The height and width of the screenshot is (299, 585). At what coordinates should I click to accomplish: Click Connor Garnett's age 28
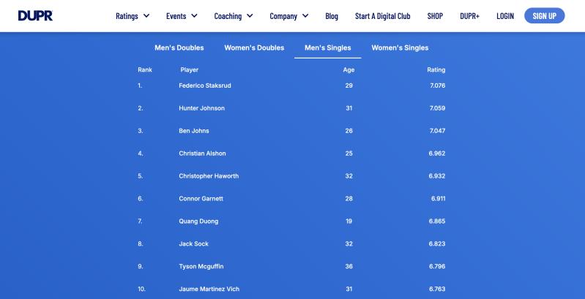pyautogui.click(x=349, y=198)
